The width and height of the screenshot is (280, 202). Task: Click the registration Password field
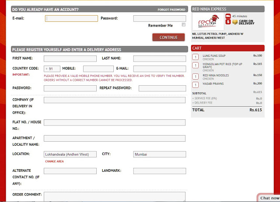point(70,88)
